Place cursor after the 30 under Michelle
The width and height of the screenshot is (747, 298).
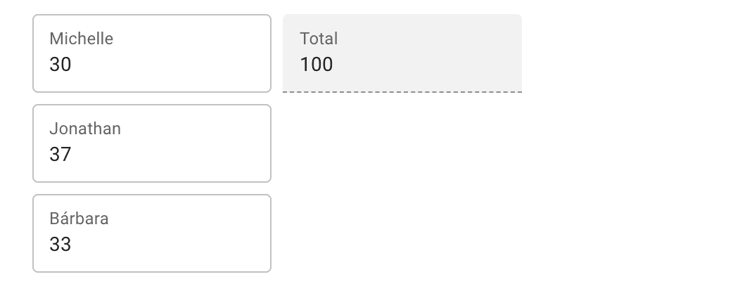click(73, 65)
